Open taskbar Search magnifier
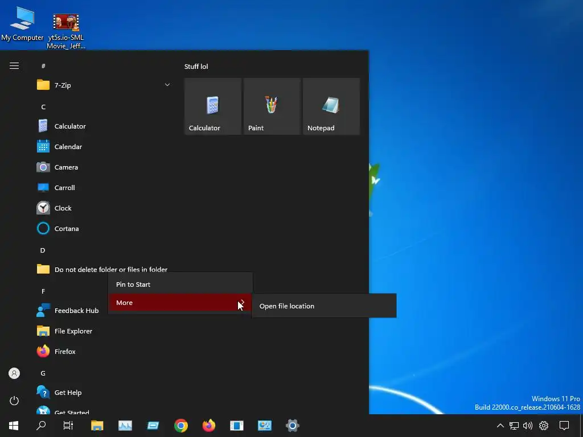This screenshot has height=437, width=583. 41,426
